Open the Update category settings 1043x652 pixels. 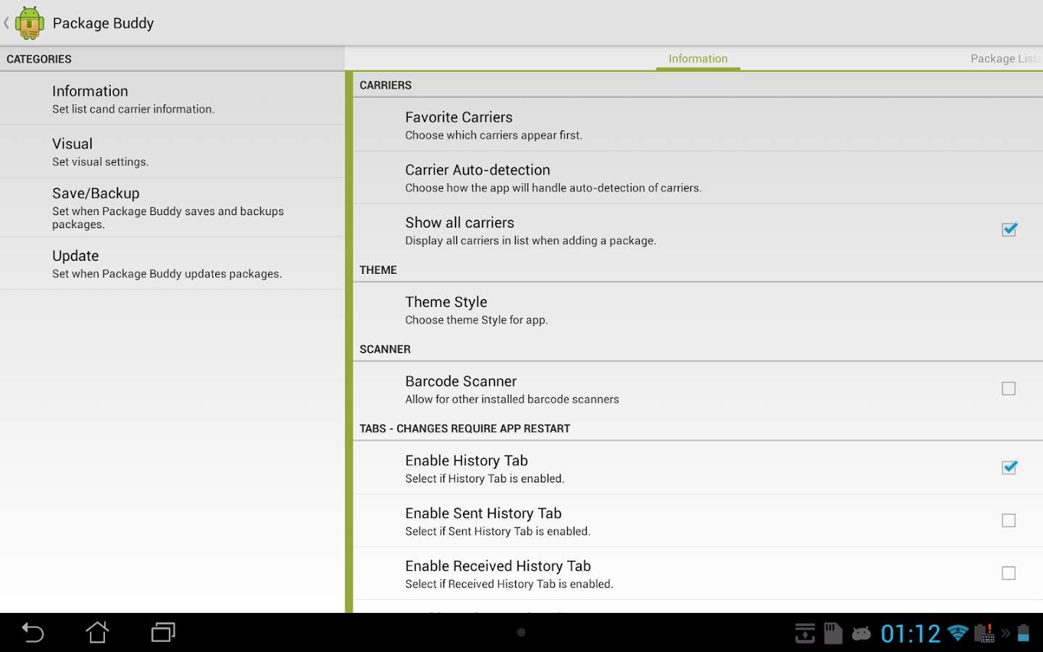pos(172,263)
